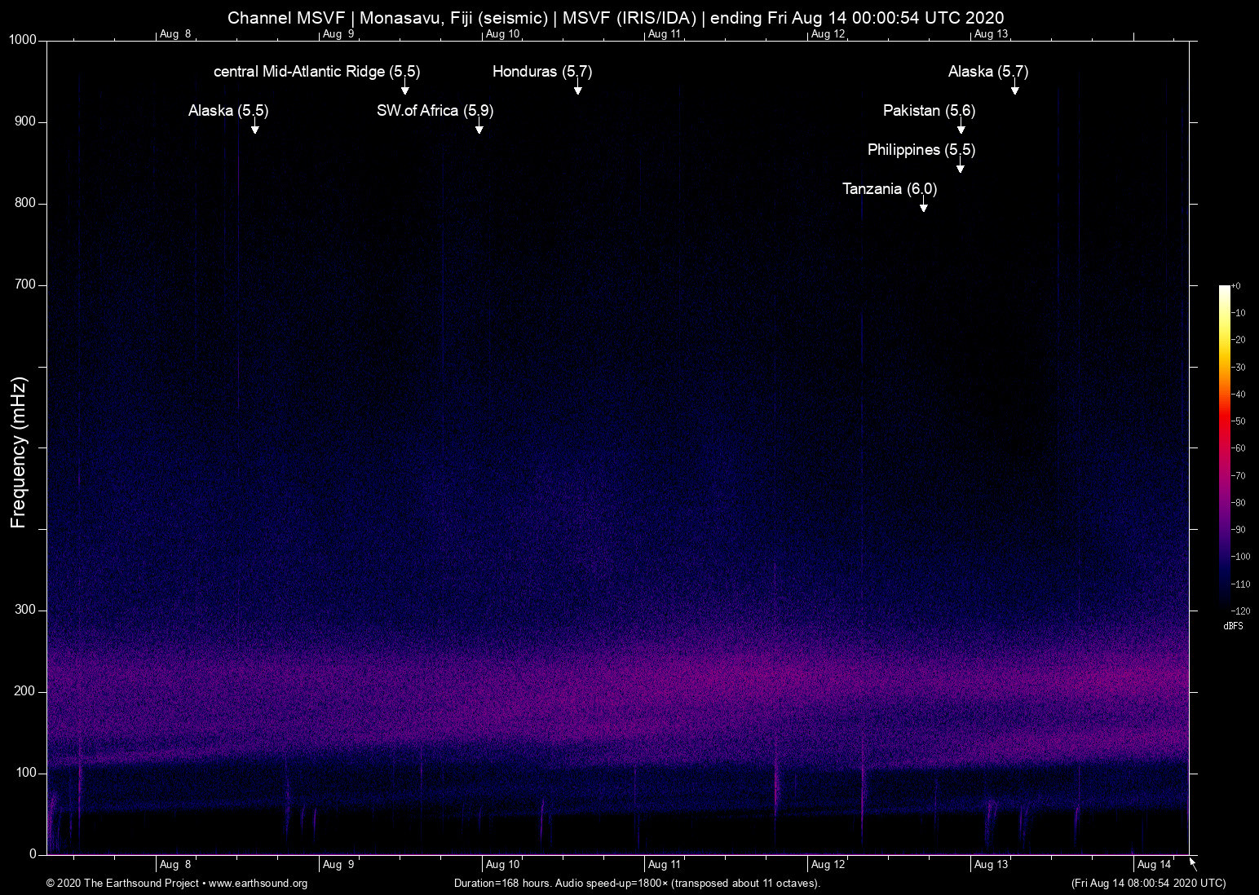Click the arrow below Philippines (5.5)
This screenshot has width=1259, height=895.
pyautogui.click(x=960, y=167)
